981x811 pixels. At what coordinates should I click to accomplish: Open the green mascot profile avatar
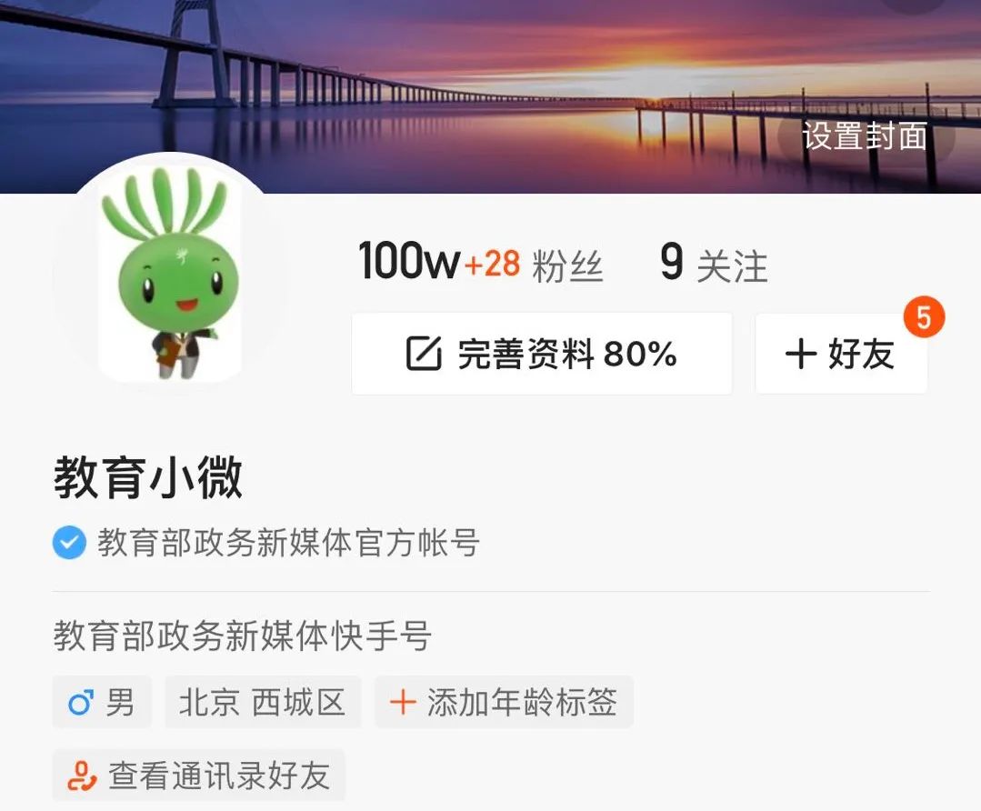pos(170,277)
